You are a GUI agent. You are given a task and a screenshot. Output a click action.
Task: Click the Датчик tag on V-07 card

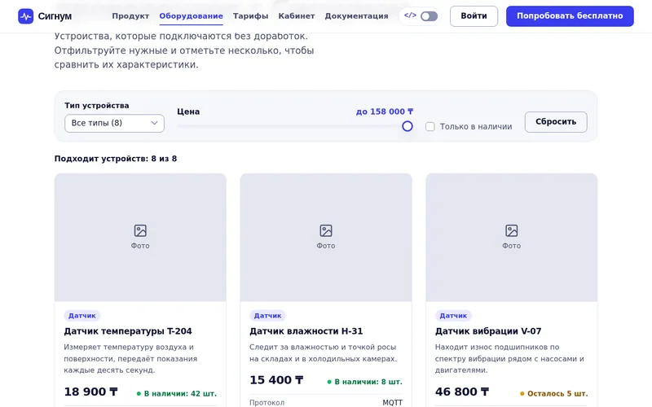(453, 316)
